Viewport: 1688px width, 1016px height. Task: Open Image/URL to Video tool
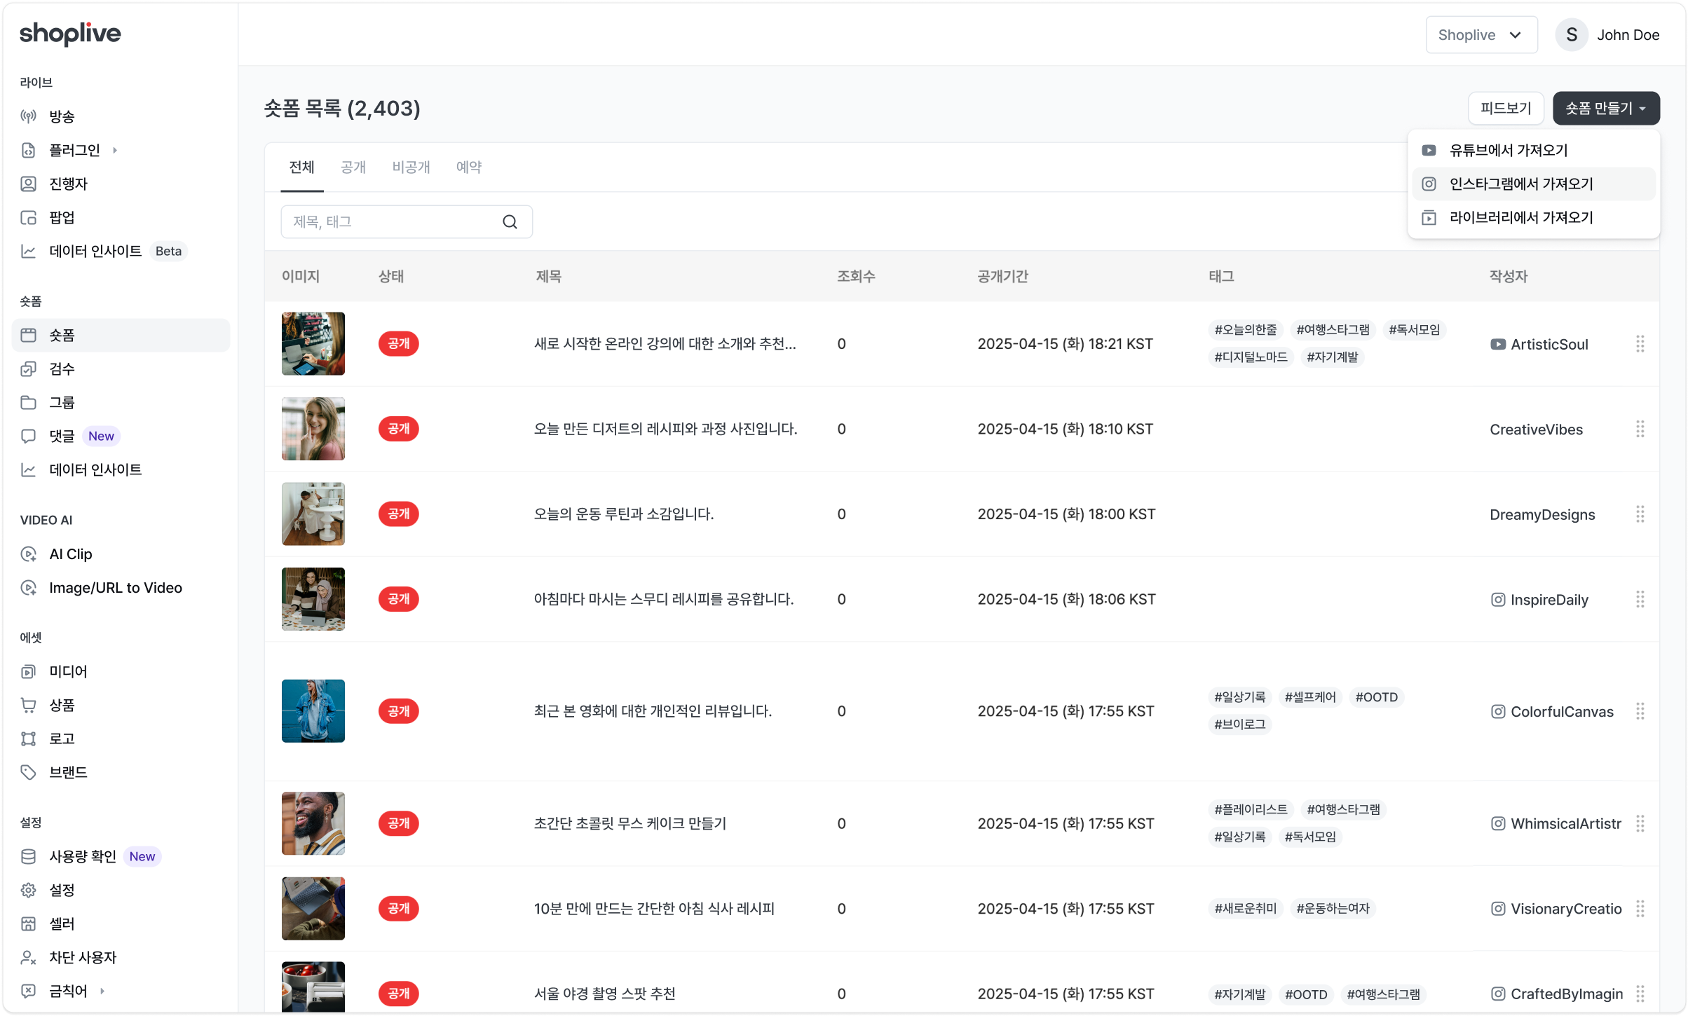(x=121, y=588)
